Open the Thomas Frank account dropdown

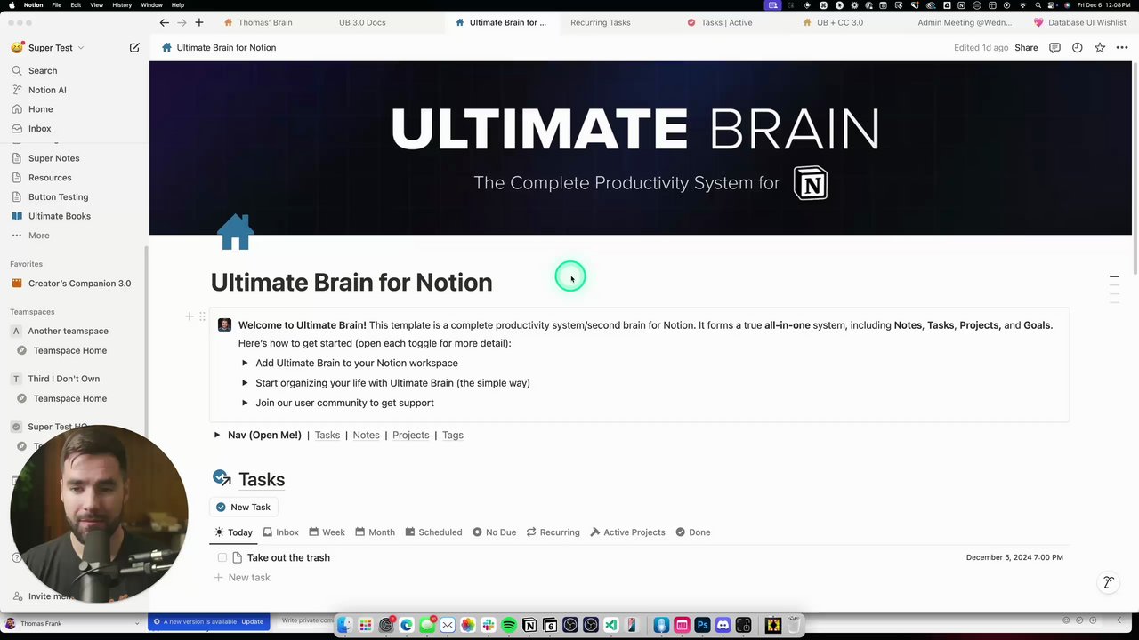pyautogui.click(x=73, y=623)
